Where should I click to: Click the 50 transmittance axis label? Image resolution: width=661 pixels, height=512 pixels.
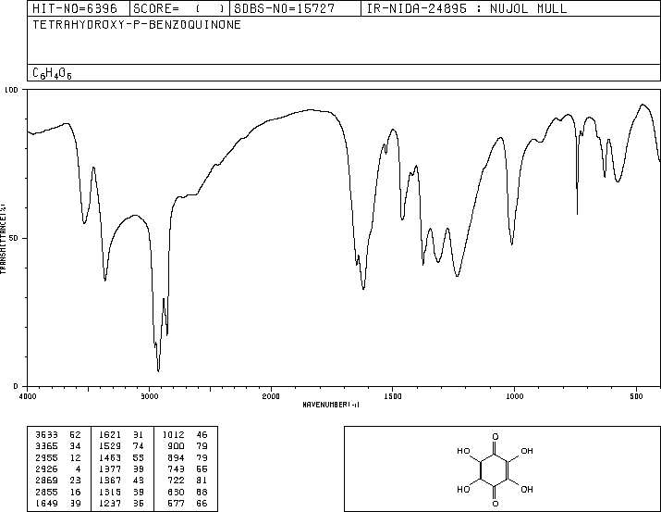(x=14, y=238)
